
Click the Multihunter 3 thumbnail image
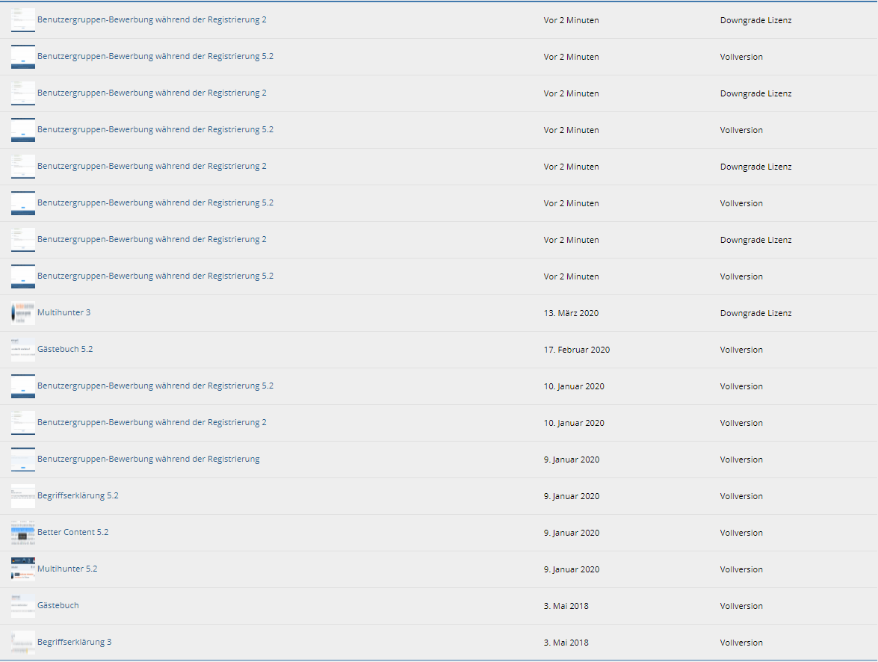click(22, 313)
